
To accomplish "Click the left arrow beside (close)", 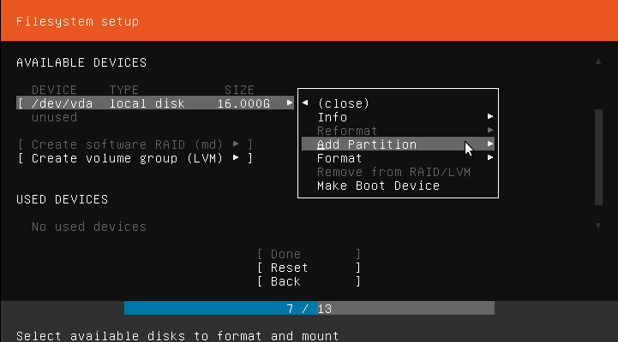I will [306, 103].
